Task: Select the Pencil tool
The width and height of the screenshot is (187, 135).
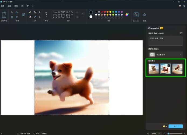Action: (30, 12)
